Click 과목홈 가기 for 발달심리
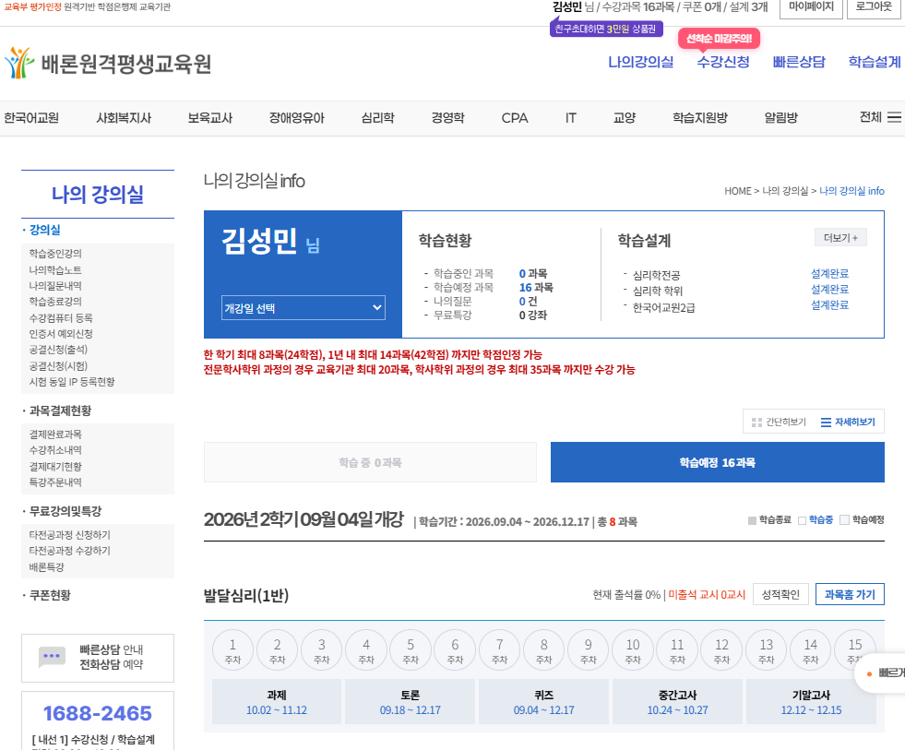This screenshot has height=750, width=905. pyautogui.click(x=850, y=594)
